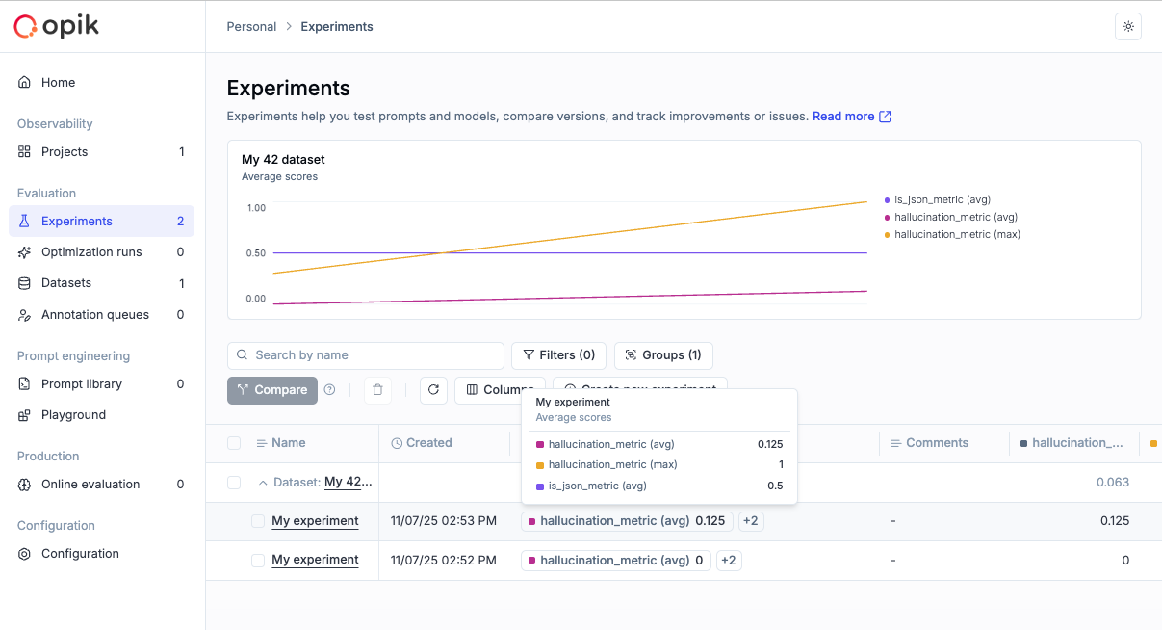Click the Search by name input field
The image size is (1162, 630).
(x=365, y=355)
